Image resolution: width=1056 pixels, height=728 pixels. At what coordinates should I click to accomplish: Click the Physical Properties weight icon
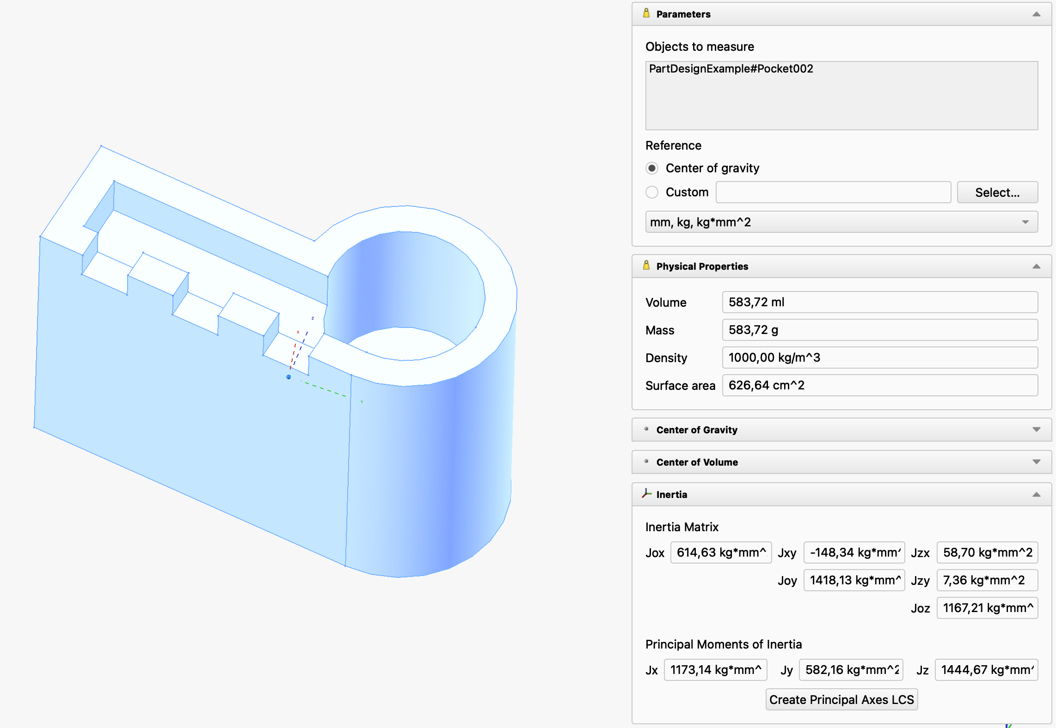click(x=646, y=266)
